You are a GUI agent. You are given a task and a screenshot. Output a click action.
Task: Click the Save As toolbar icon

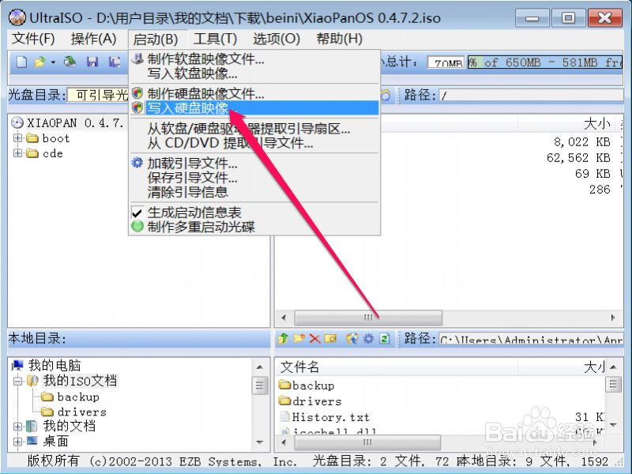(x=115, y=62)
